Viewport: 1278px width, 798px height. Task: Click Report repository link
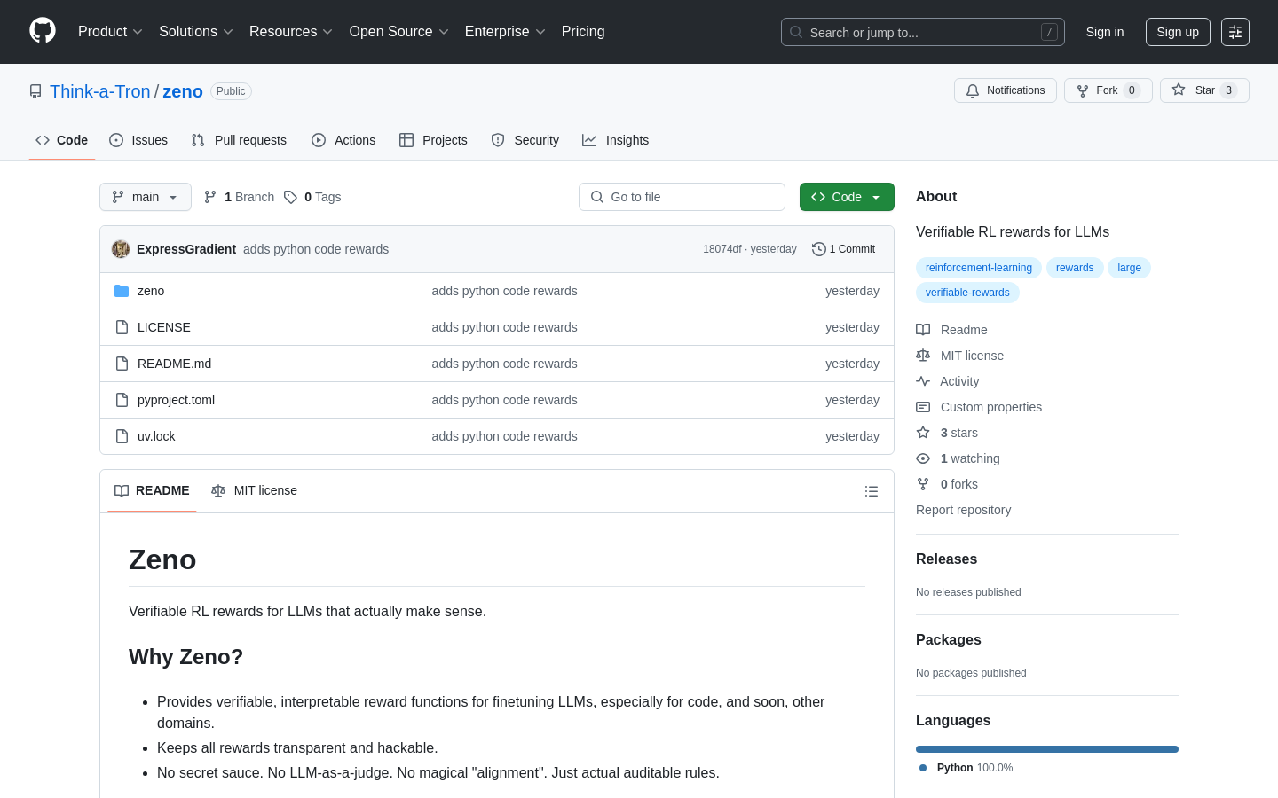963,510
